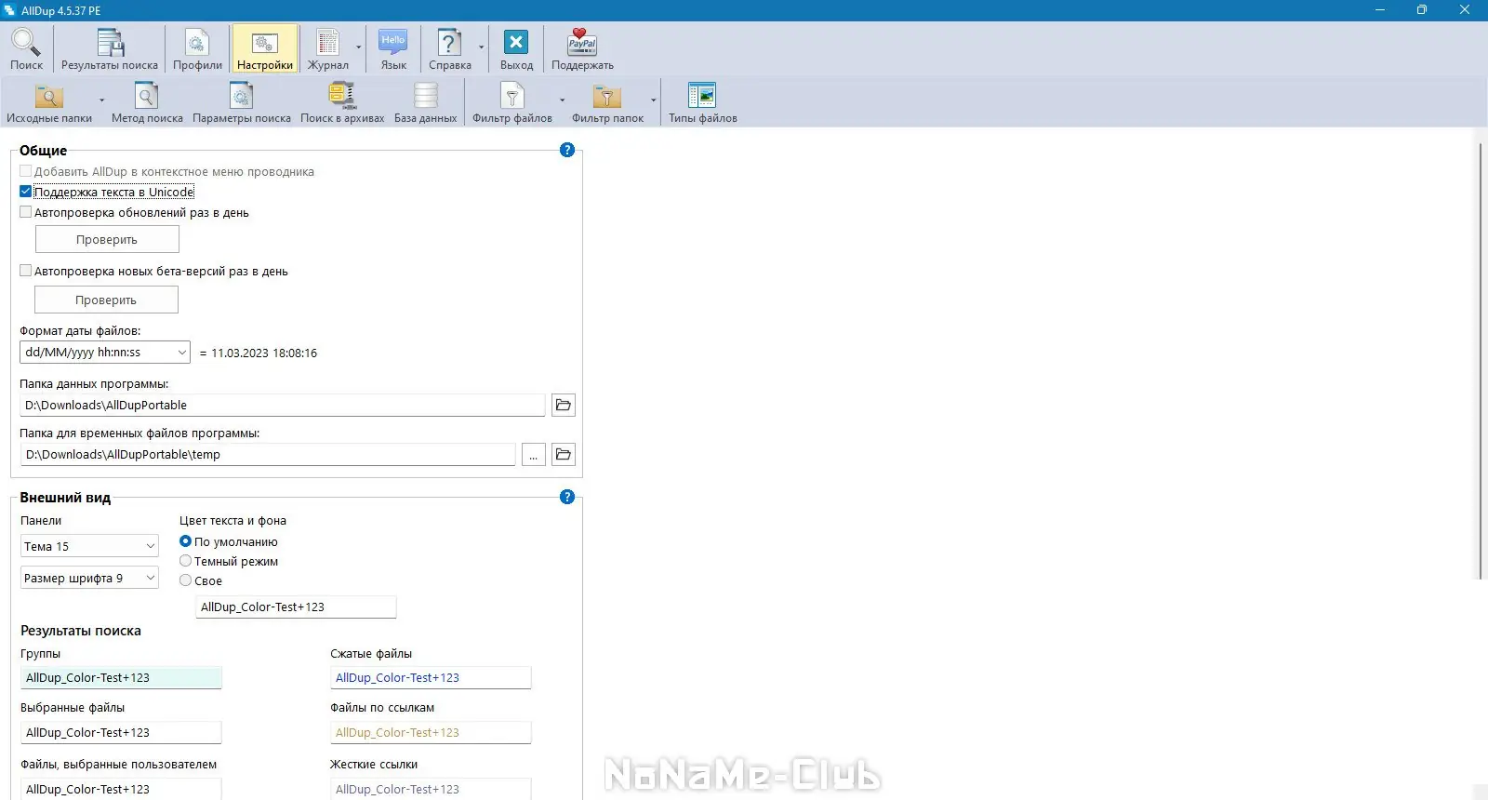Expand the arrow next to Фильтр файлов
1488x800 pixels.
click(x=563, y=100)
